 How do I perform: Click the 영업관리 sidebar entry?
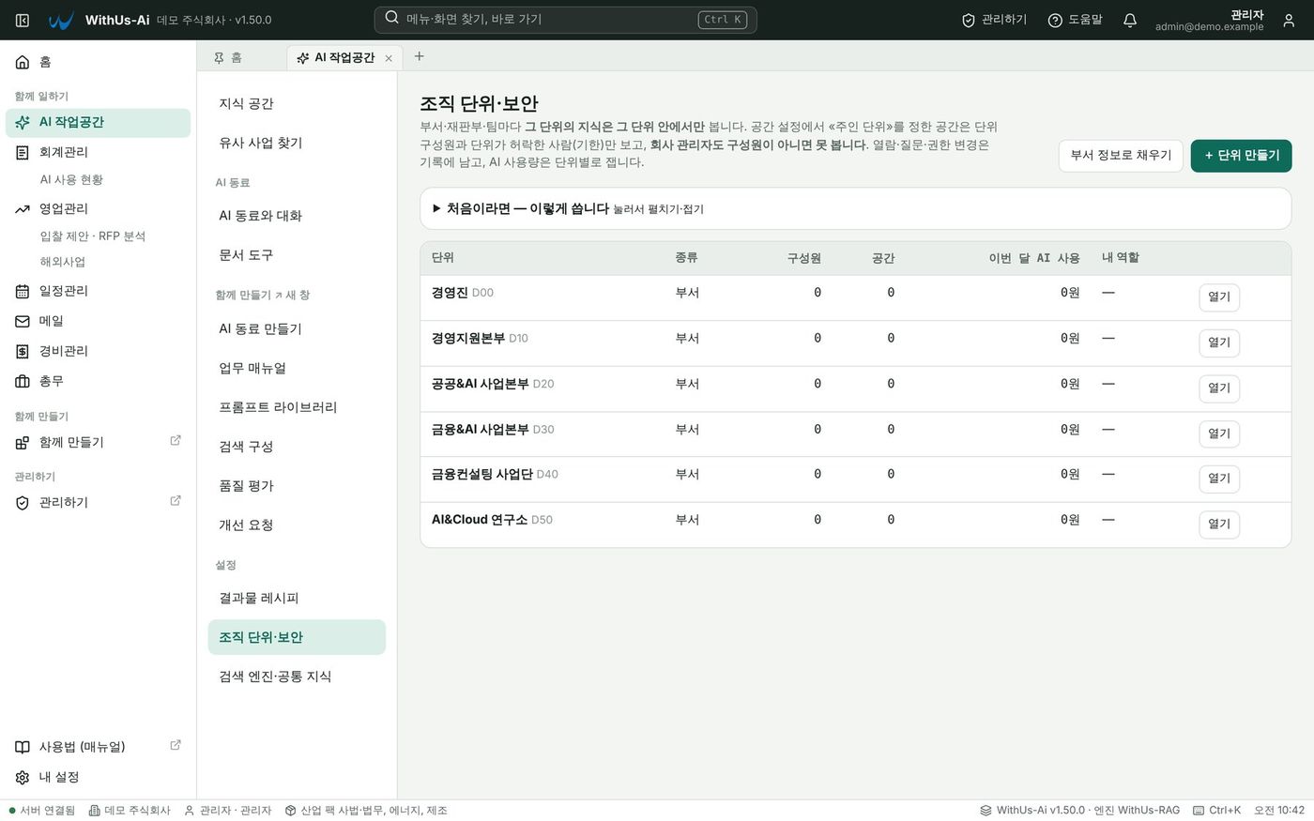point(98,208)
